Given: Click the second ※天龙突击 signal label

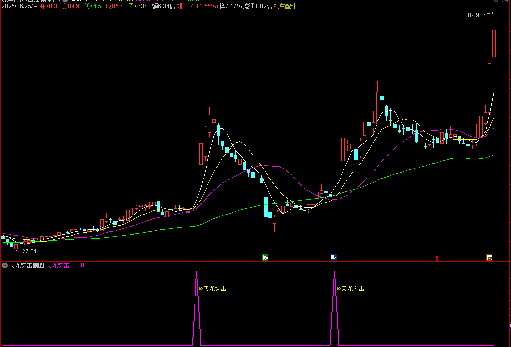Looking at the screenshot, I should click(x=350, y=288).
